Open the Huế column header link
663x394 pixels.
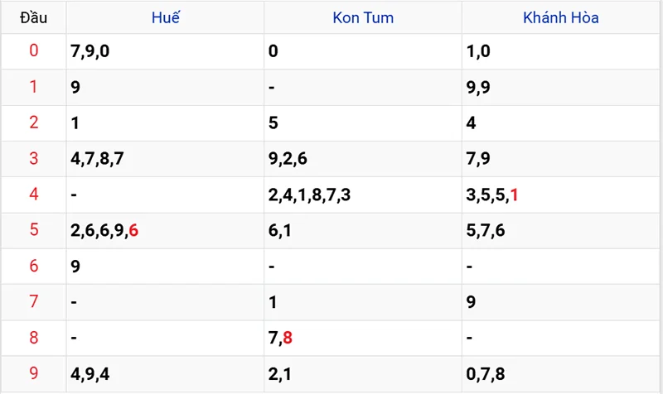[x=164, y=17]
